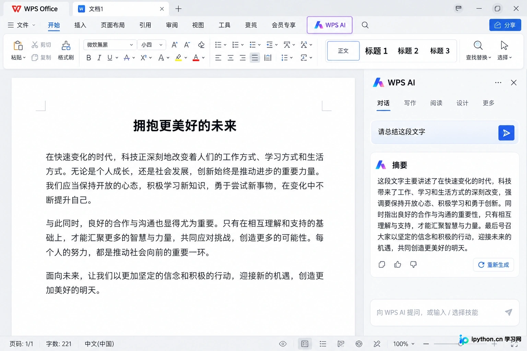Expand the bullet list style dropdown arrow
The width and height of the screenshot is (527, 351).
pos(225,45)
